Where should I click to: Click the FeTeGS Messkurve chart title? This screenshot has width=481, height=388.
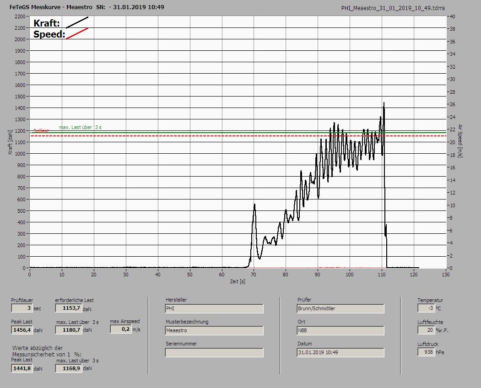point(86,7)
